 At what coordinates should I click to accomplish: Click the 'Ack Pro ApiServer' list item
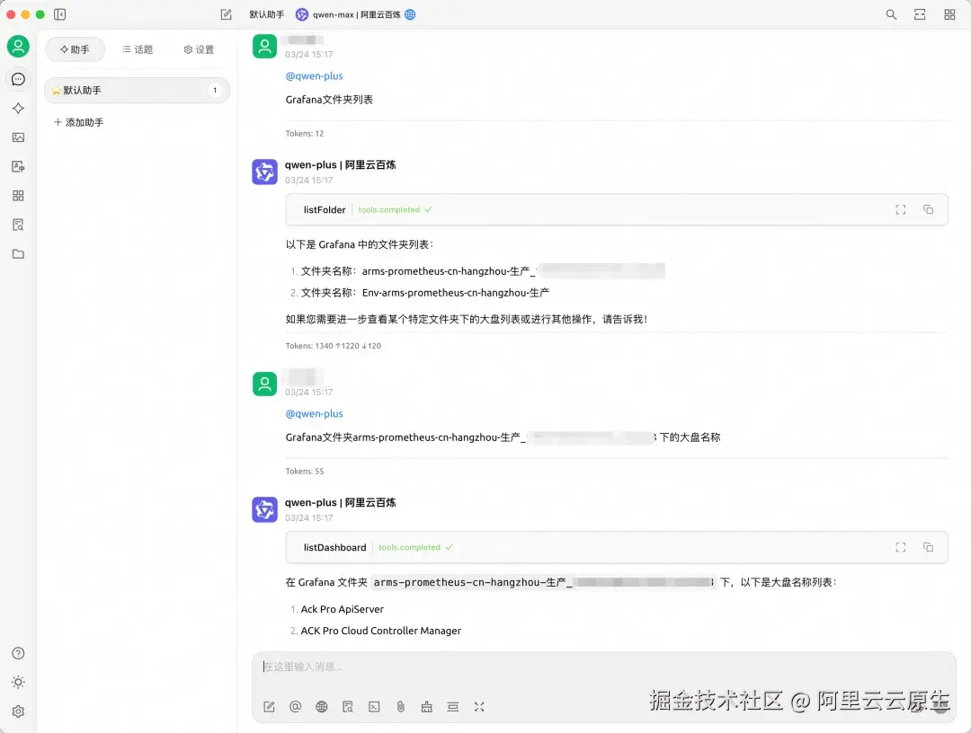point(342,609)
